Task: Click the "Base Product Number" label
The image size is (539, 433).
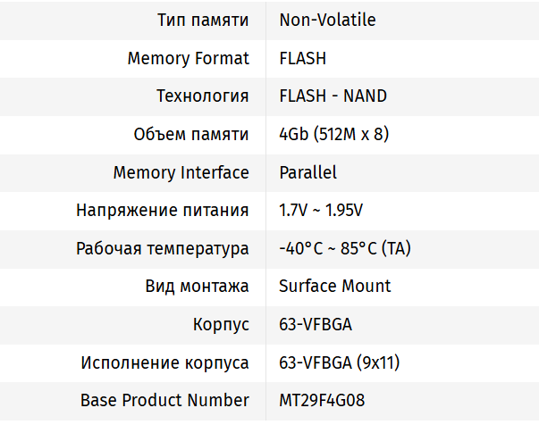Action: click(164, 400)
